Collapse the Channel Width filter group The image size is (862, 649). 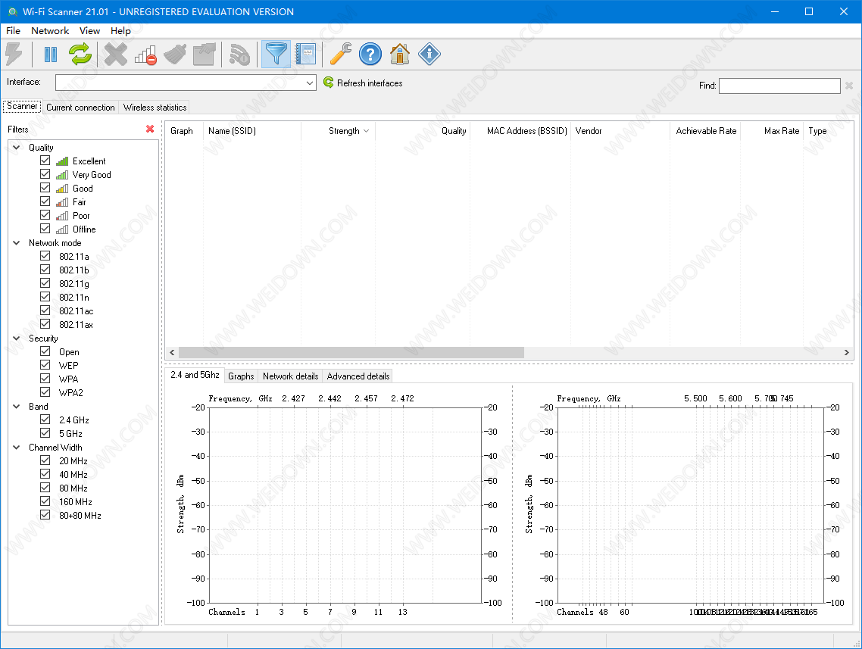[17, 447]
